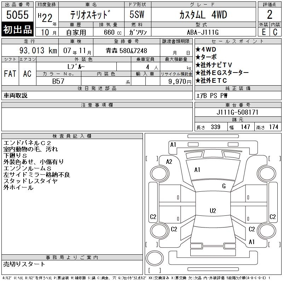
Task: Click the model code ABA-J111G
Action: [x=203, y=32]
